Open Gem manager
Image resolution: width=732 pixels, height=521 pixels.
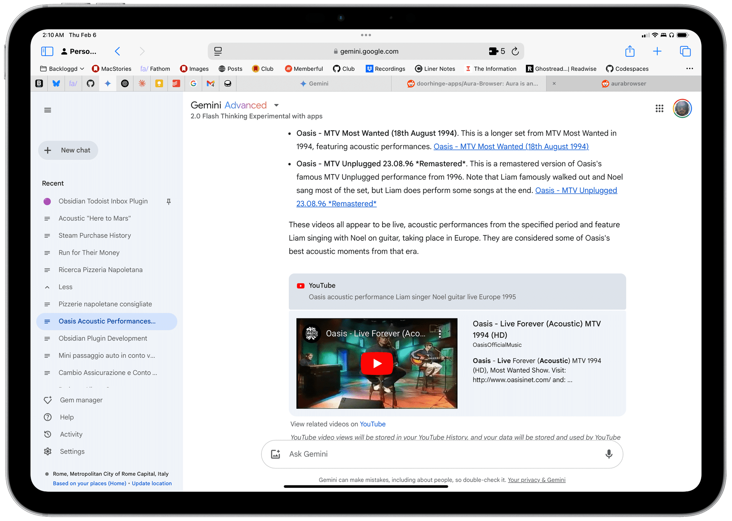(73, 400)
